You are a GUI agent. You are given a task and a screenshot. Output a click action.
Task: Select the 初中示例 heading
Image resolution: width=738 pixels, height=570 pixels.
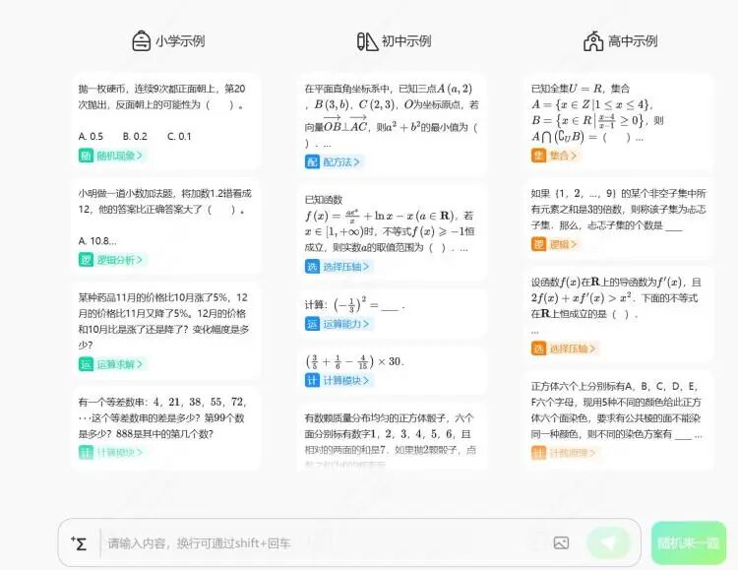tap(406, 41)
